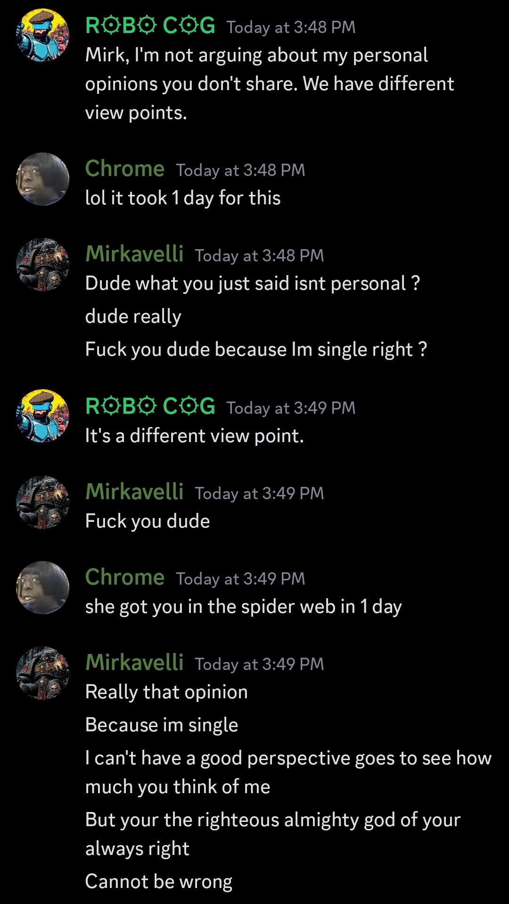Viewport: 509px width, 904px height.
Task: Tap Mirkavelli's avatar beside "Dude what you just said"
Action: (43, 264)
